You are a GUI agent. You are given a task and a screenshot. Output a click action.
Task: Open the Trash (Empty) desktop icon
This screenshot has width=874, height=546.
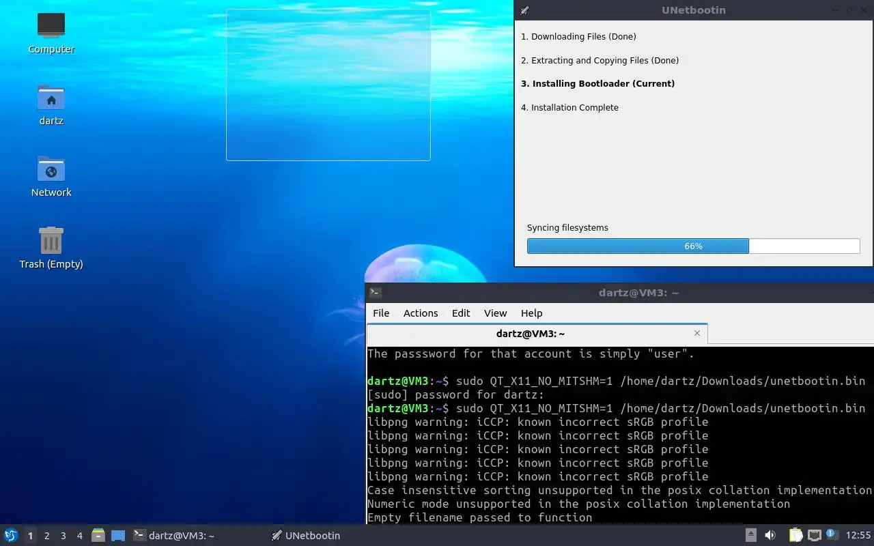[51, 248]
